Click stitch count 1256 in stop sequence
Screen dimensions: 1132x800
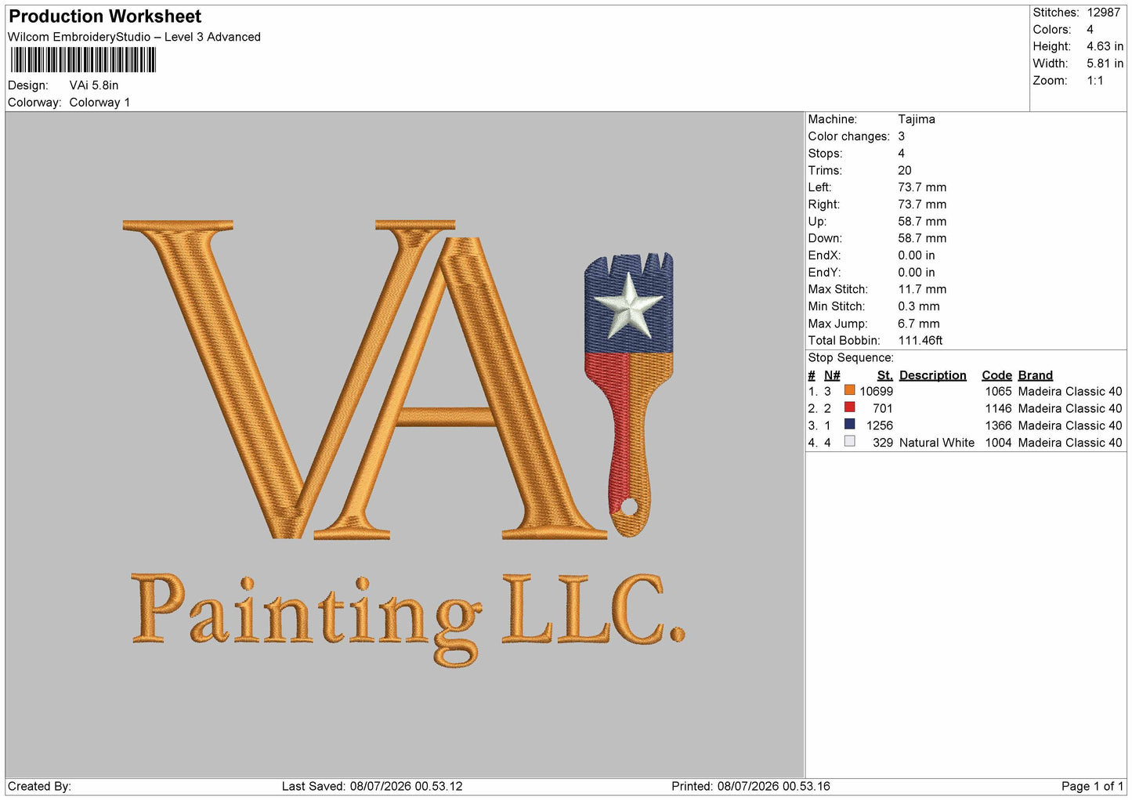tap(880, 425)
